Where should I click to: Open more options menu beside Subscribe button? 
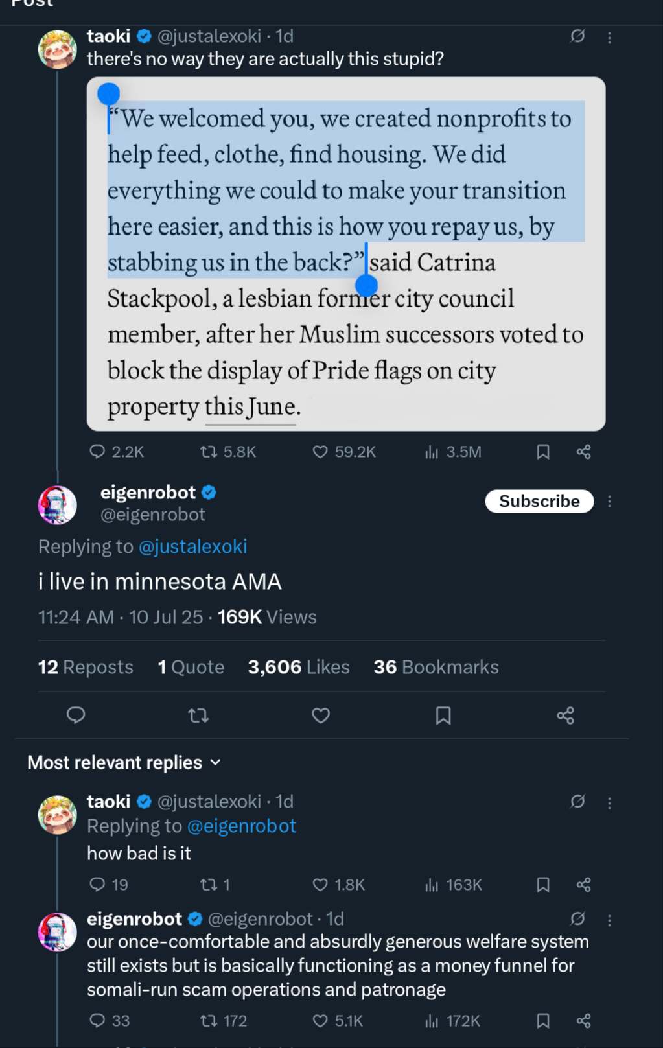click(609, 501)
